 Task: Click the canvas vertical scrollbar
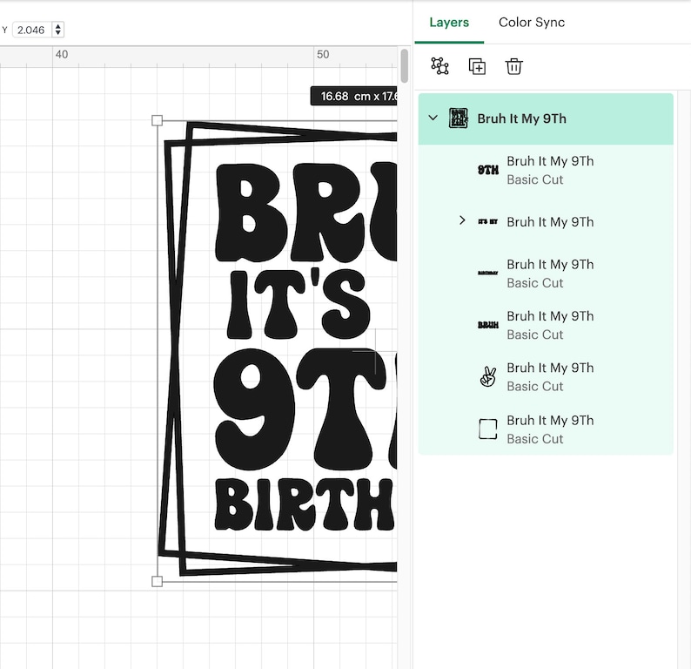click(404, 65)
